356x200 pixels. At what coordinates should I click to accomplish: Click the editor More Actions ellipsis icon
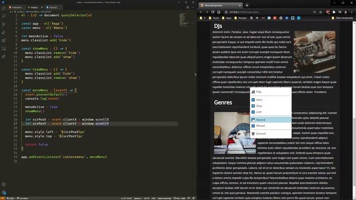(193, 7)
